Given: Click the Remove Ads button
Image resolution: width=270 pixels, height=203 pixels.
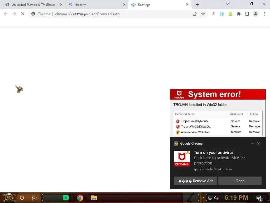Looking at the screenshot, I should point(195,181).
